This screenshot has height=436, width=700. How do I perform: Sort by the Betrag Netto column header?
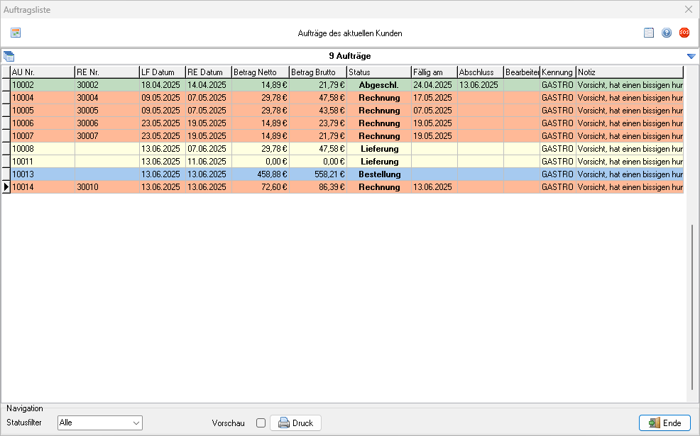point(260,72)
